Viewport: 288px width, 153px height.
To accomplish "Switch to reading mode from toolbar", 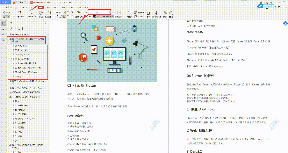I will tap(49, 14).
